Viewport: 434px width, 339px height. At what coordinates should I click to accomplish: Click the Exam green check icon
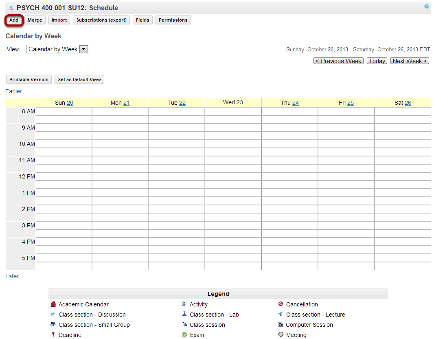[184, 335]
